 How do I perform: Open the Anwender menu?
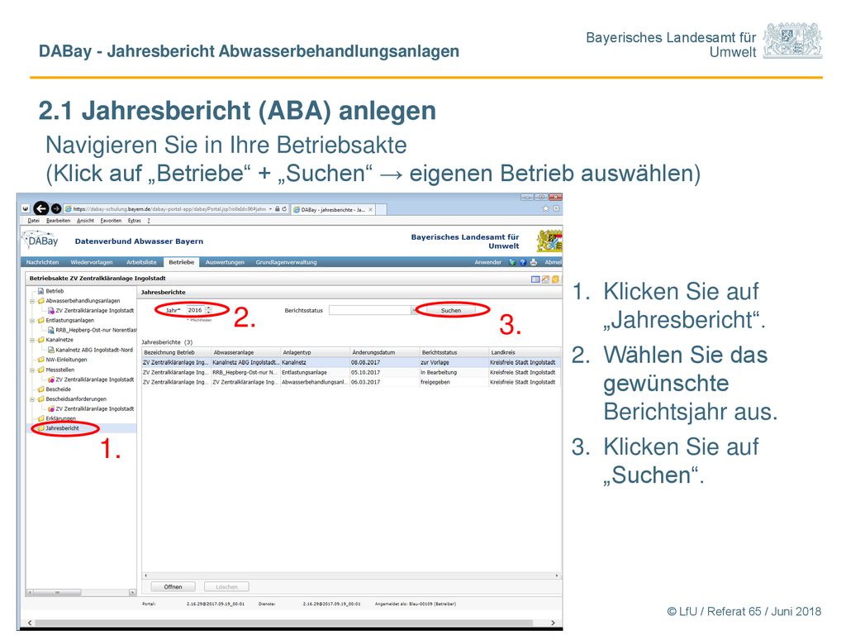point(487,262)
